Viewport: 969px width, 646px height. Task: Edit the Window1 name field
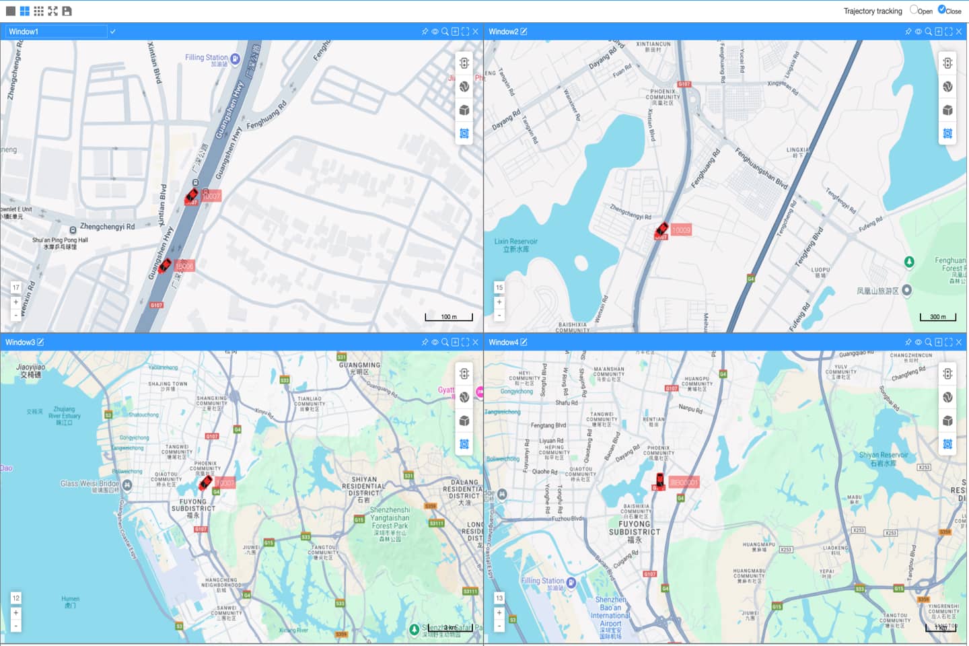pos(57,32)
